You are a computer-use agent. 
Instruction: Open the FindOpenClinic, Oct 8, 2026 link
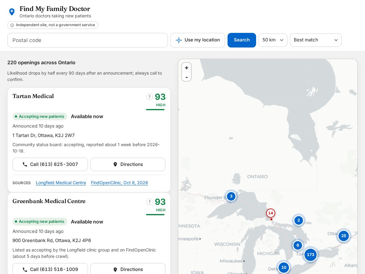click(120, 183)
